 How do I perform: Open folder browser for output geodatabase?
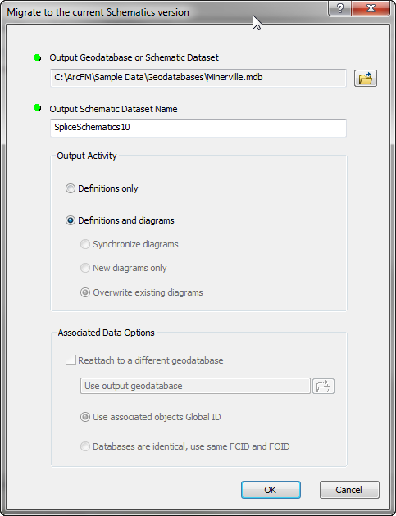tap(366, 79)
